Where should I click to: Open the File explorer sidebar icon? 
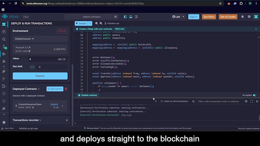coord(4,32)
